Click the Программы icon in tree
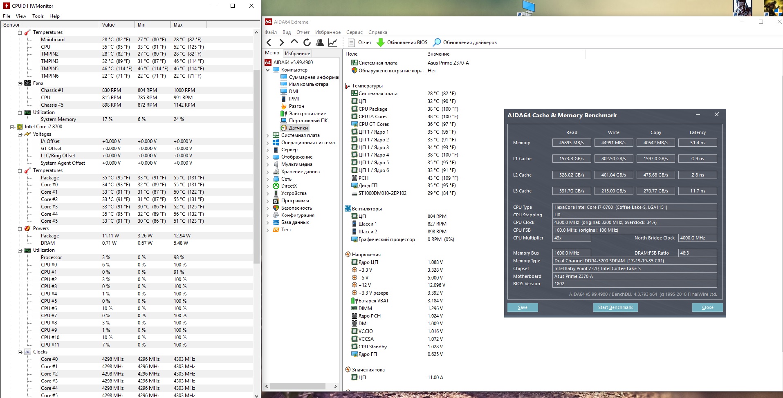The height and width of the screenshot is (398, 783). 276,201
